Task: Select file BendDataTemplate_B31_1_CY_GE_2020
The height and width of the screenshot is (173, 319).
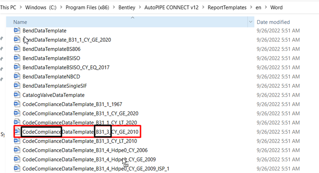Action: [x=67, y=40]
